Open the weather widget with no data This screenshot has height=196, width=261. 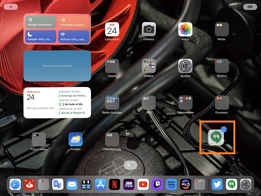click(x=57, y=66)
